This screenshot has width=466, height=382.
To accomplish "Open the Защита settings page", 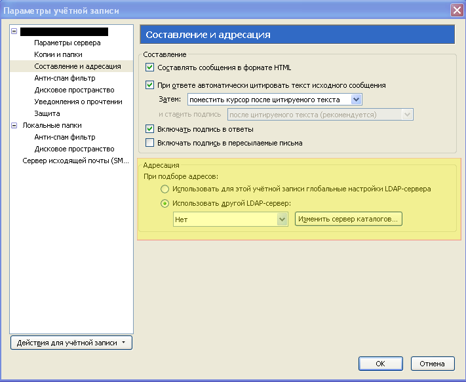I will pyautogui.click(x=47, y=113).
